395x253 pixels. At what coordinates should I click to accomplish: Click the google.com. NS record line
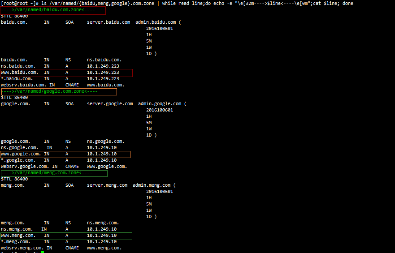click(63, 142)
